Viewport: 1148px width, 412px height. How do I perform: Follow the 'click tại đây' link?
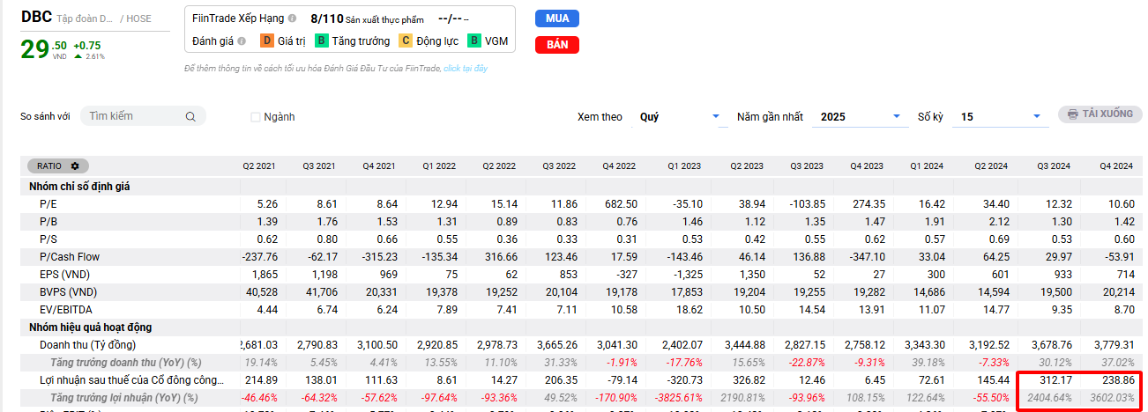465,69
